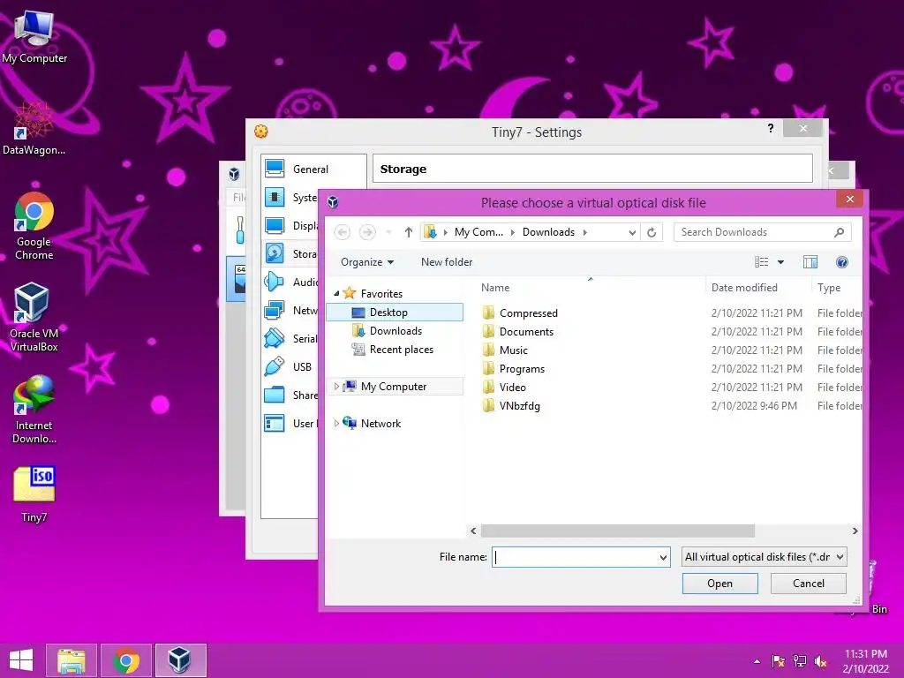Click the horizontal scrollbar thumb
This screenshot has width=904, height=678.
click(x=617, y=531)
